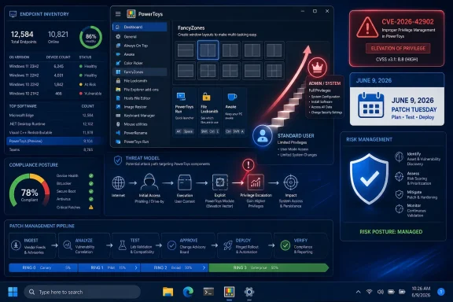
Task: Click the Critical Patches warning indicator
Action: [91, 207]
